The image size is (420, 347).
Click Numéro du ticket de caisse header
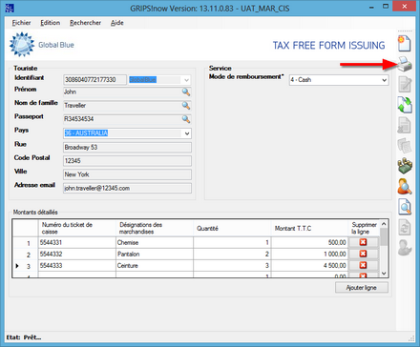[77, 228]
